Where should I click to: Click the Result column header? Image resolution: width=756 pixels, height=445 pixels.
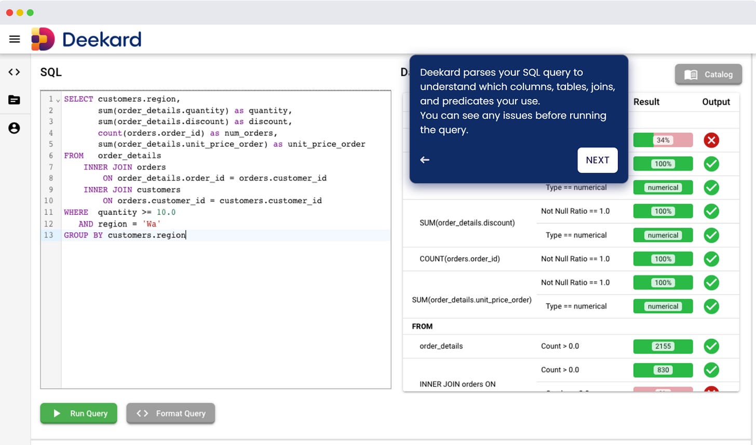[646, 102]
